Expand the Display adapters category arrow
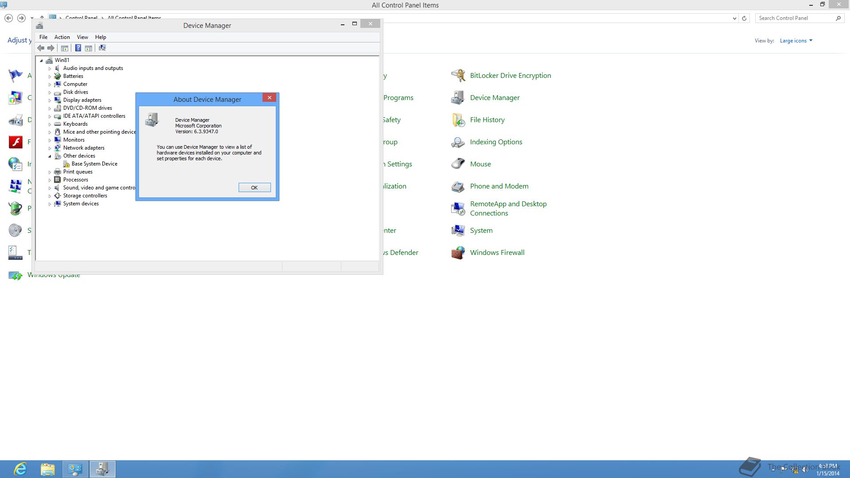850x478 pixels. [x=50, y=100]
